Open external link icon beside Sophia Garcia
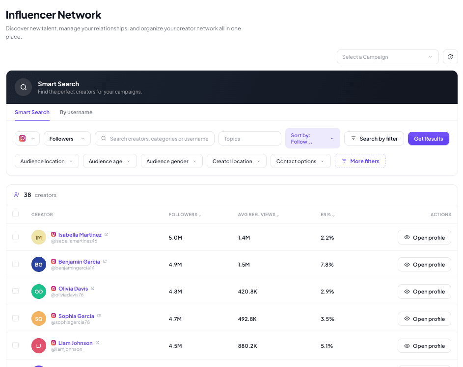The width and height of the screenshot is (463, 367). click(x=99, y=316)
